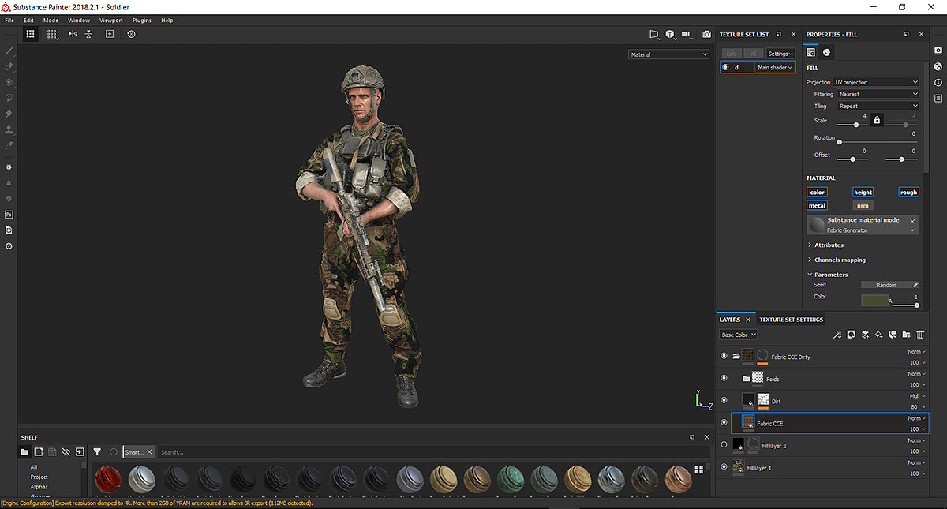The width and height of the screenshot is (947, 509).
Task: Open the Base Color channel dropdown
Action: click(x=739, y=335)
